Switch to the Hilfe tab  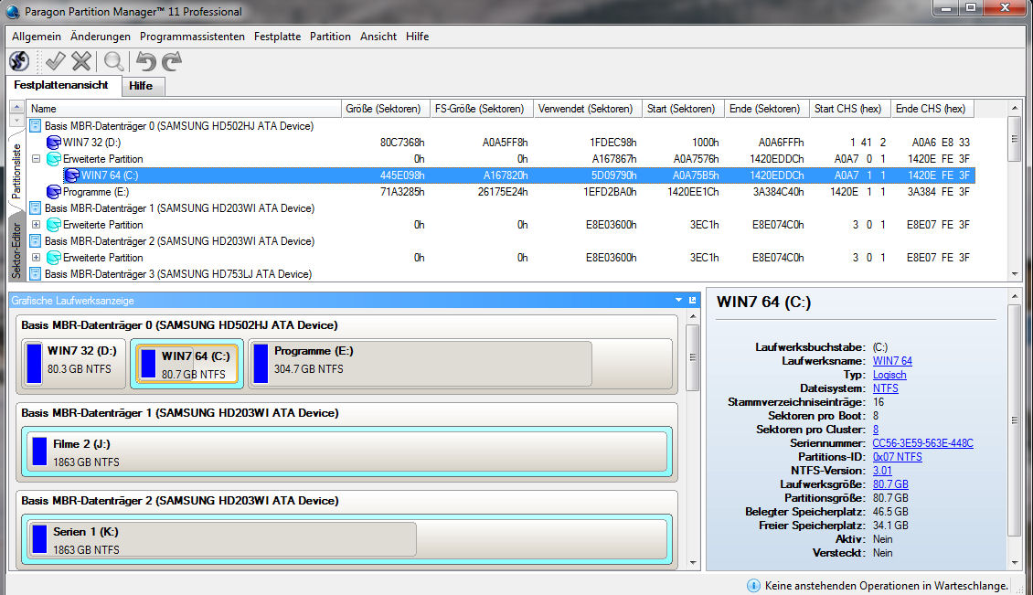coord(141,86)
